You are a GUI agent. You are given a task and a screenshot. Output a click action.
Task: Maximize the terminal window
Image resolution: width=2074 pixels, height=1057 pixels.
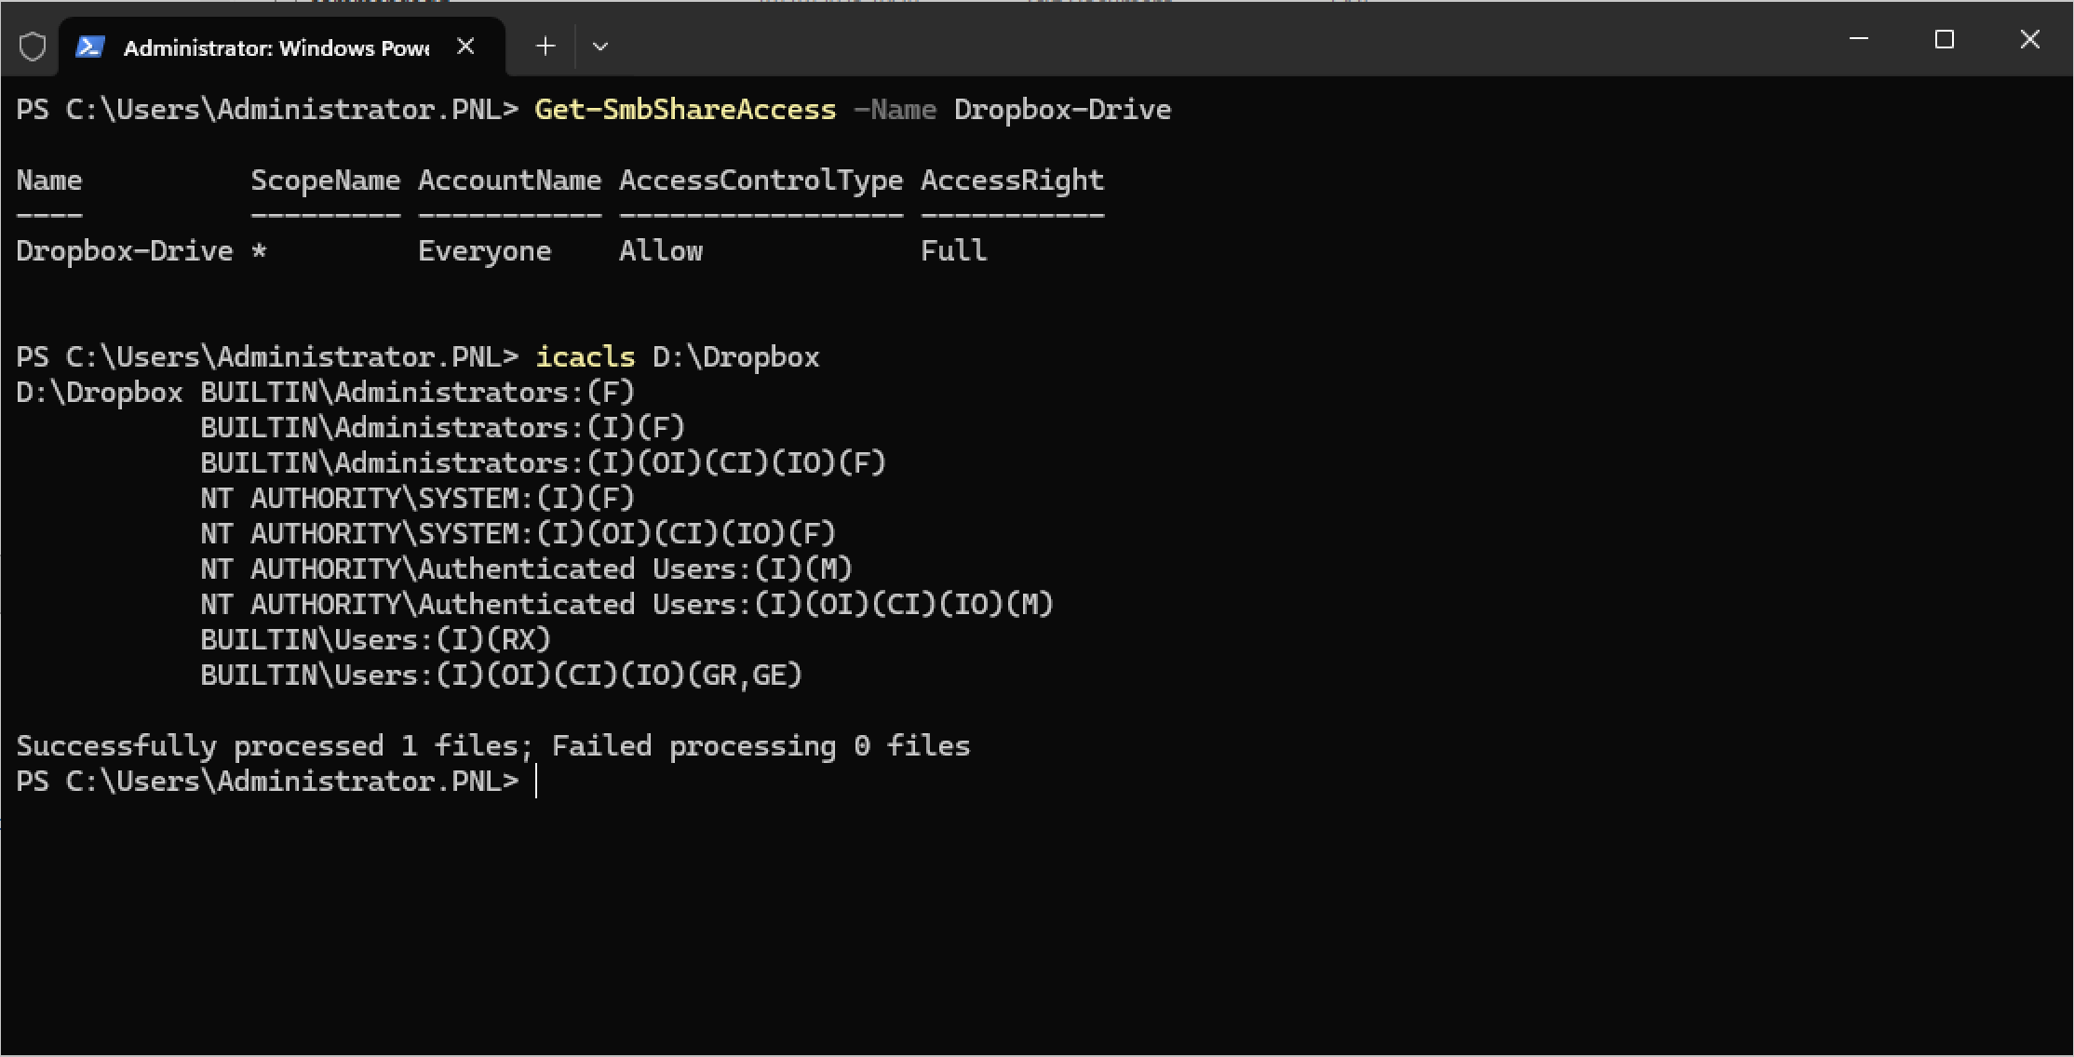point(1944,39)
